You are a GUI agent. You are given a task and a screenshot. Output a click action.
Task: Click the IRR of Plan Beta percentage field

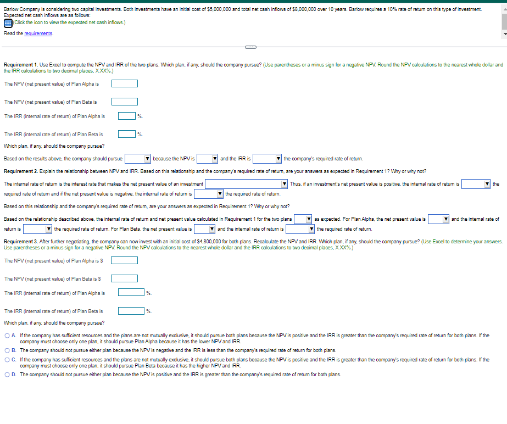tap(126, 133)
